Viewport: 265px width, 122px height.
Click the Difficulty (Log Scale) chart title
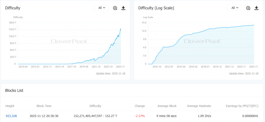[x=156, y=8]
